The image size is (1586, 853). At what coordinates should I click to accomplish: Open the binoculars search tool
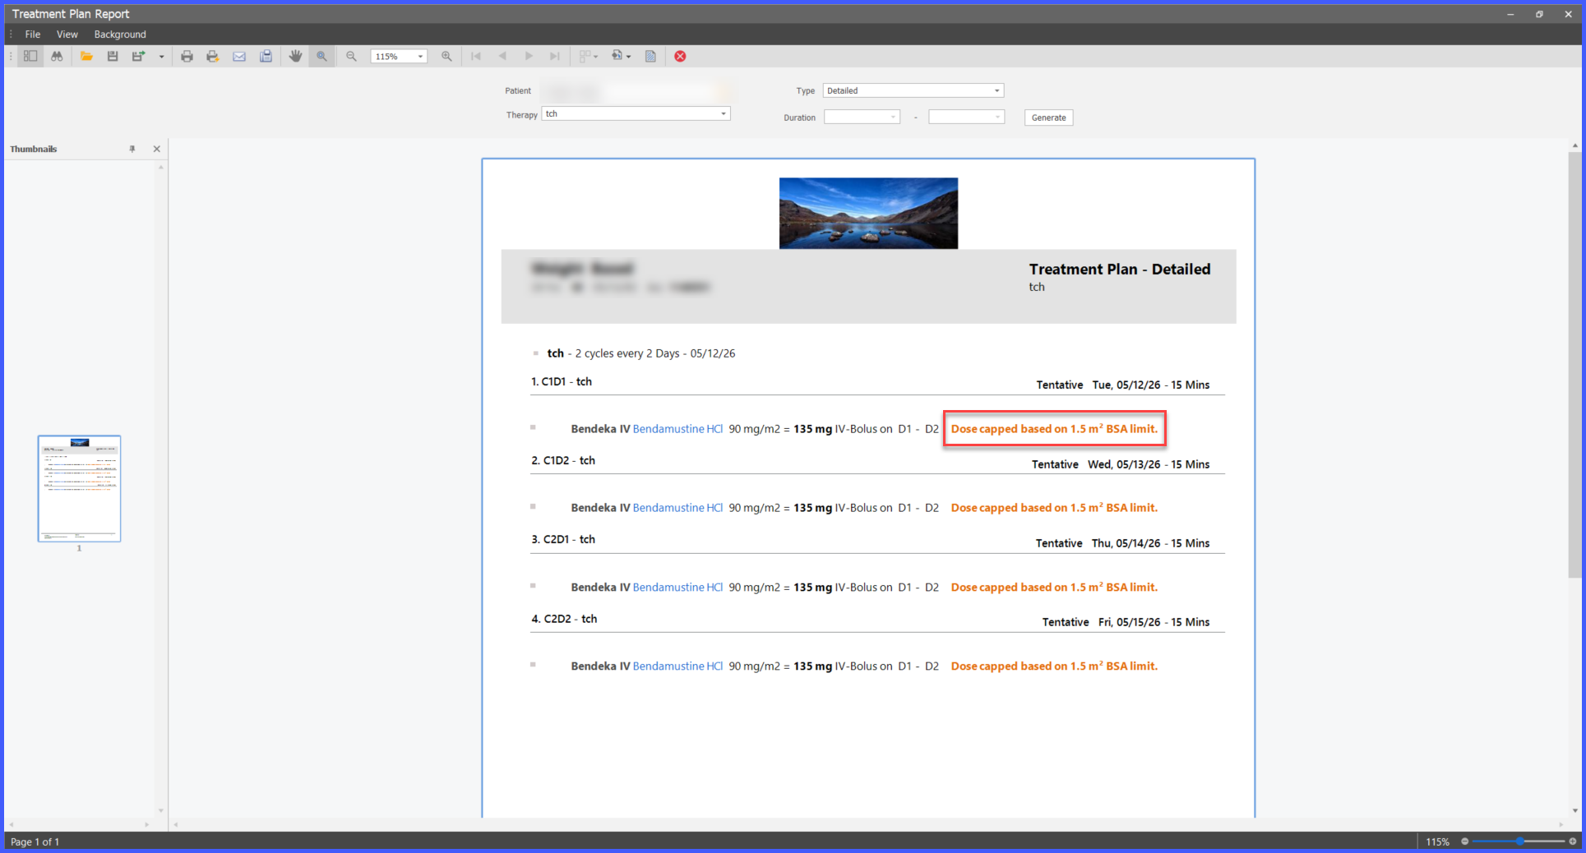[x=57, y=56]
